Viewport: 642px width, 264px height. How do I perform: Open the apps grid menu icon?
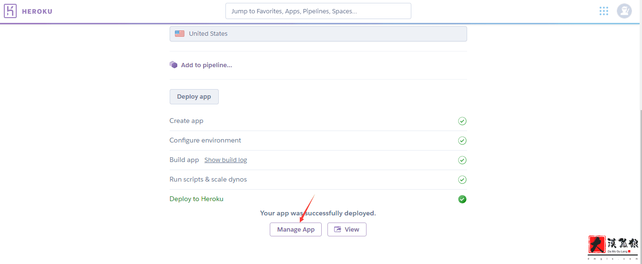pos(604,11)
